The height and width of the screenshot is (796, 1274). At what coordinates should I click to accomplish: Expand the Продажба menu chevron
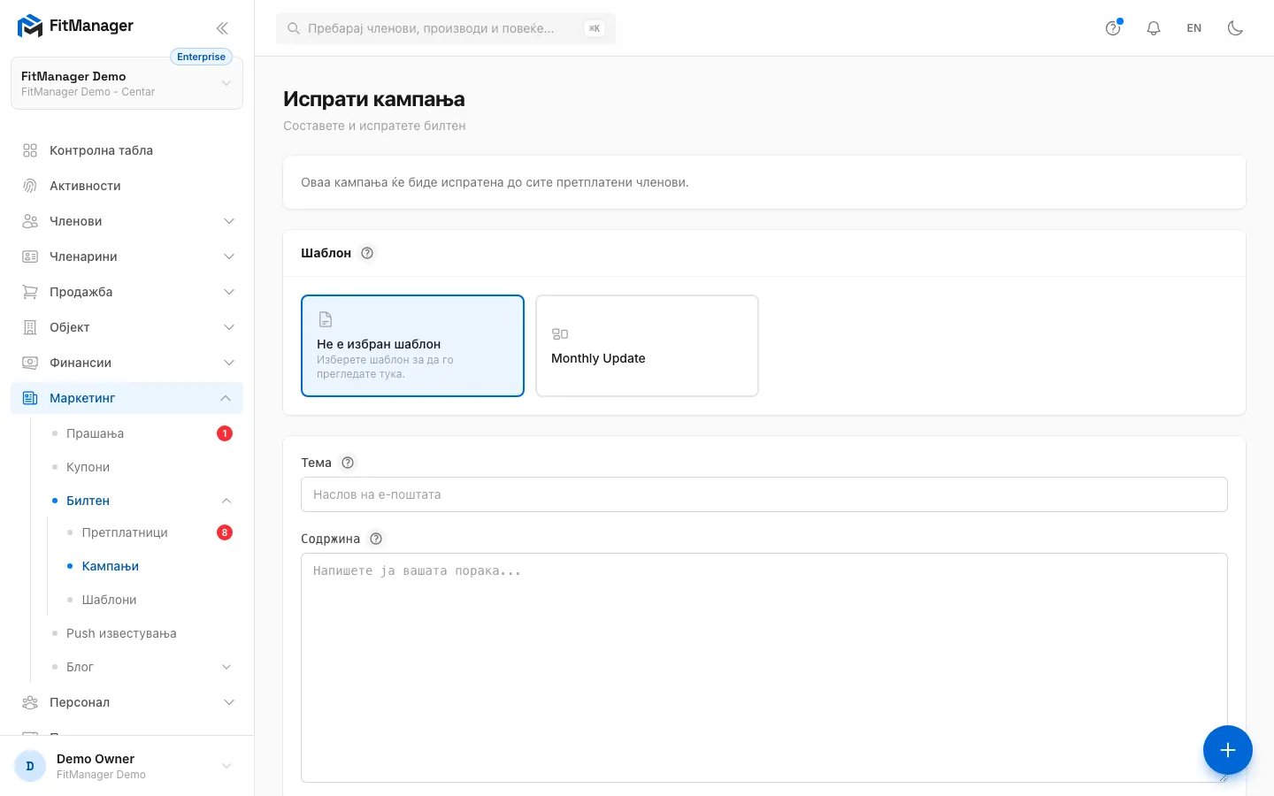(229, 292)
